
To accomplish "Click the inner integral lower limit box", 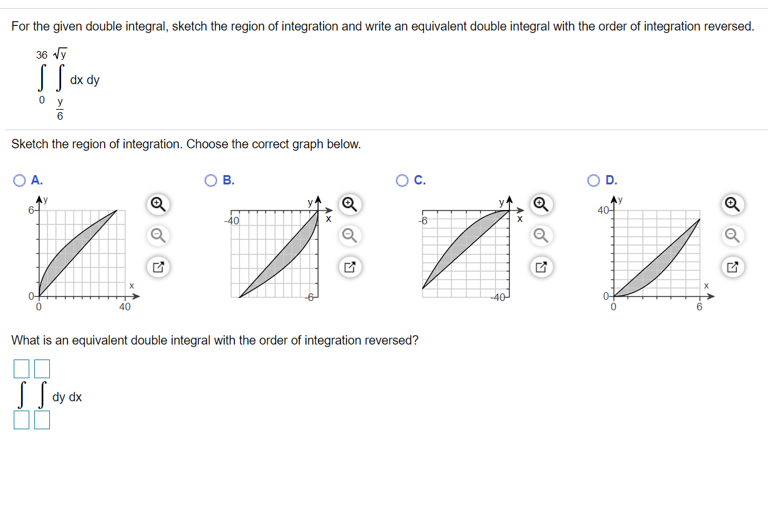I will [41, 419].
